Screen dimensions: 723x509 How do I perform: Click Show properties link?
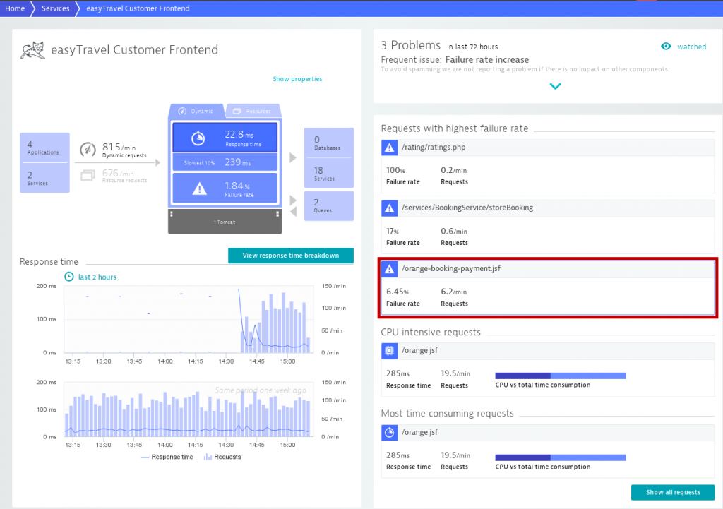click(x=297, y=79)
